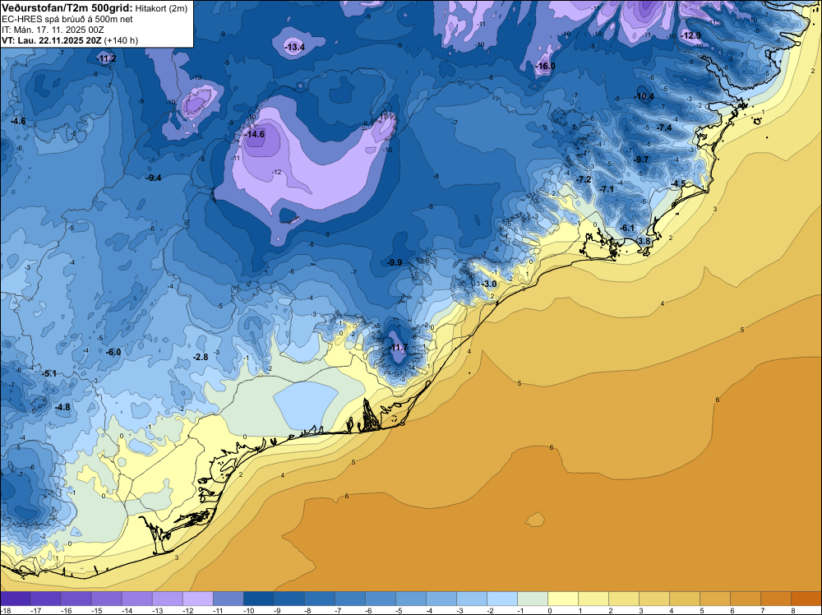Image resolution: width=822 pixels, height=615 pixels.
Task: Pick the legend swatch starting at -7
Action: pyautogui.click(x=349, y=599)
